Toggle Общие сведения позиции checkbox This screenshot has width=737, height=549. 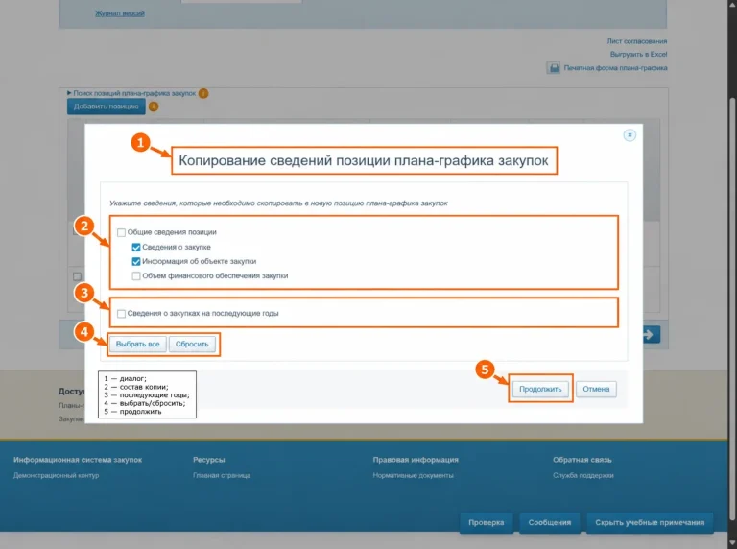(121, 232)
